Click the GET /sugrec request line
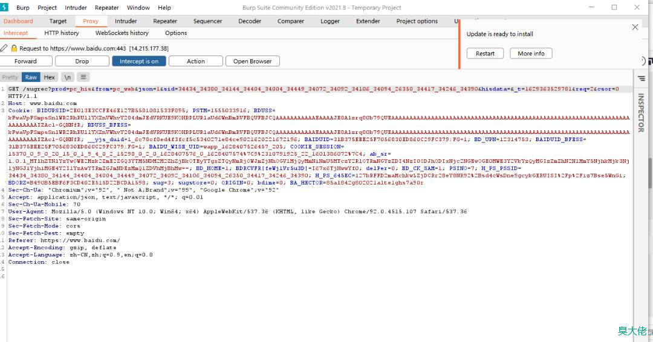This screenshot has width=653, height=342. coord(314,92)
